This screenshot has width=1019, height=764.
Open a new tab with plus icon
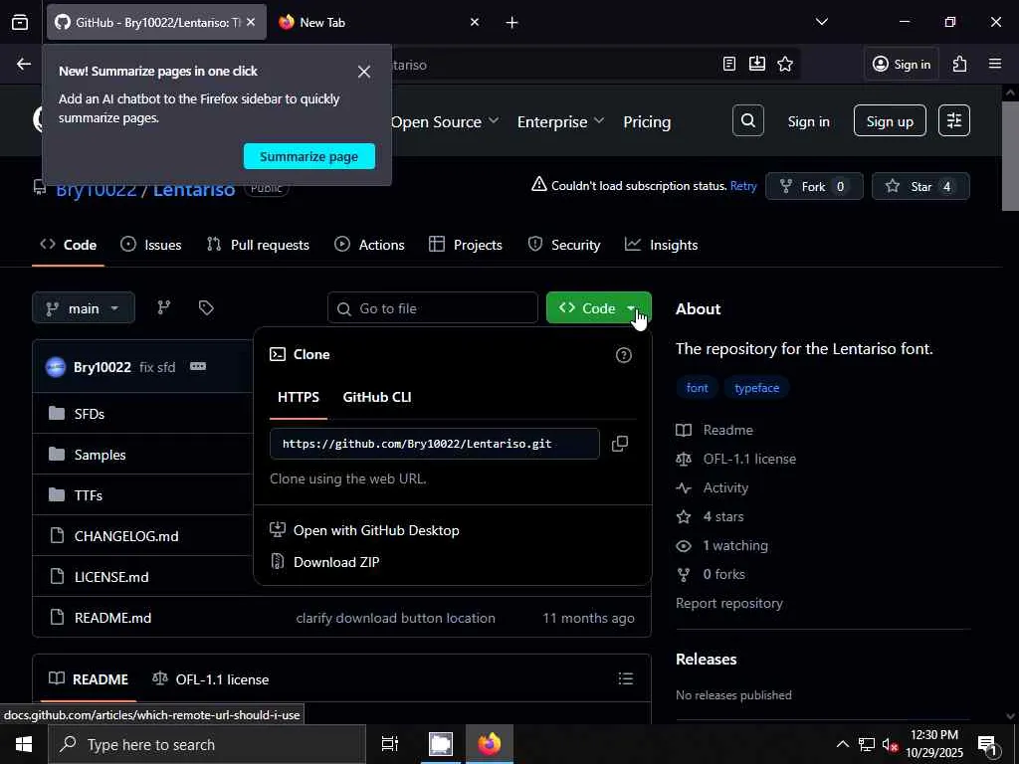511,22
